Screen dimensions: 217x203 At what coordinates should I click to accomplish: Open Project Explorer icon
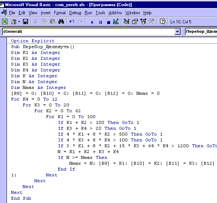127,22
